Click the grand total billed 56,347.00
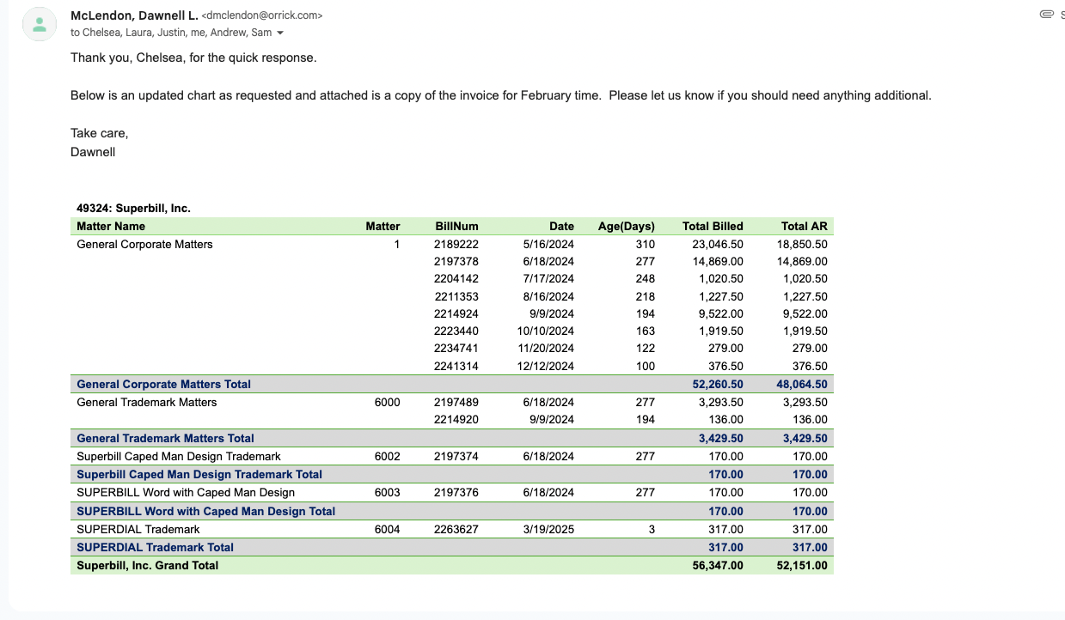 click(718, 565)
